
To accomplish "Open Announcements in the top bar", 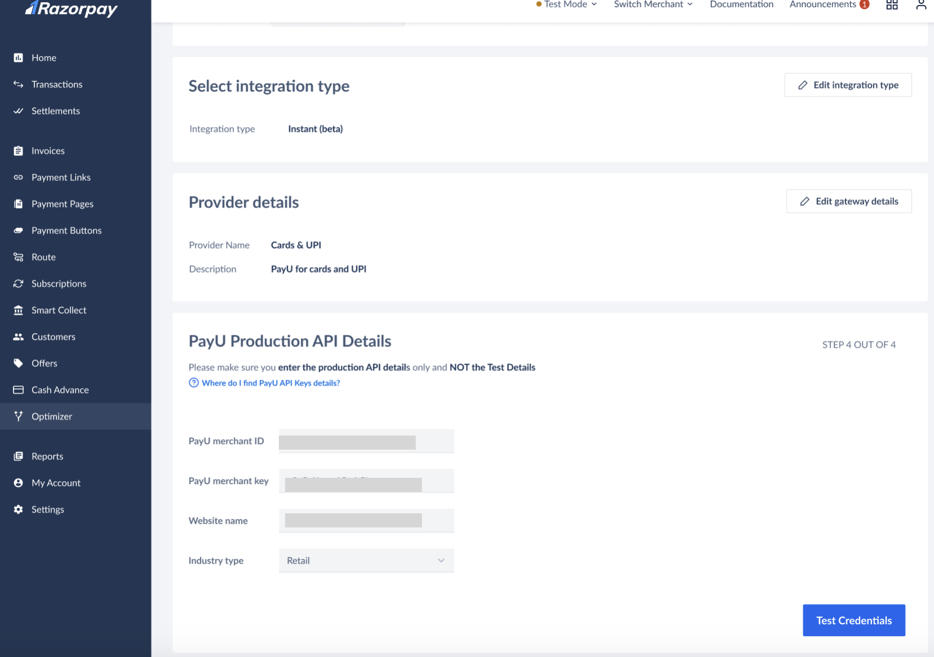I will (822, 5).
